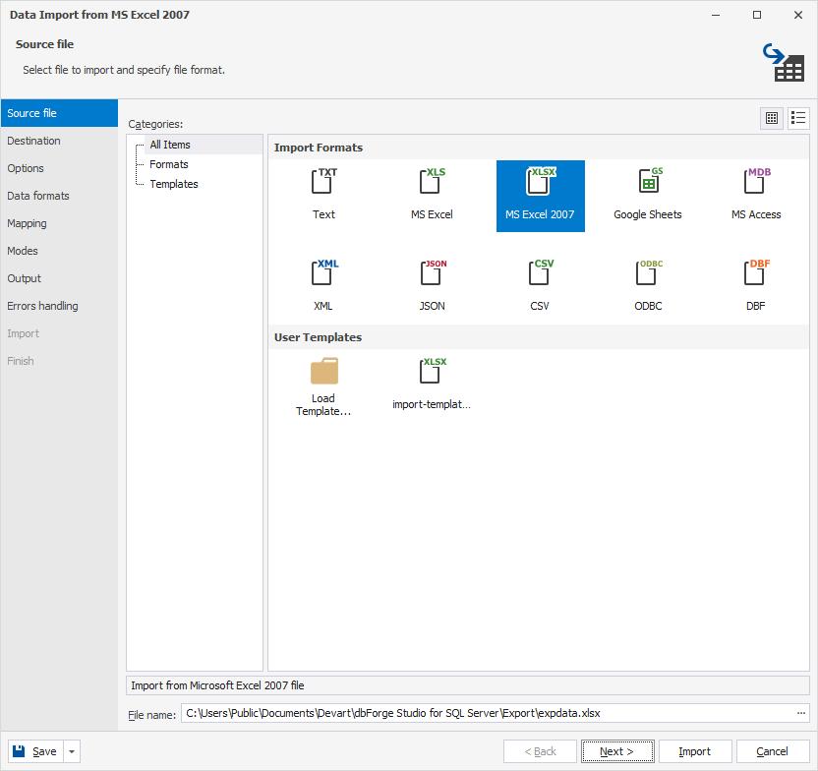The width and height of the screenshot is (818, 771).
Task: Select Formats category in tree
Action: (x=169, y=164)
